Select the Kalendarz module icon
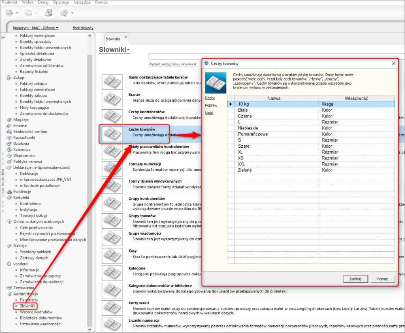 click(9, 149)
